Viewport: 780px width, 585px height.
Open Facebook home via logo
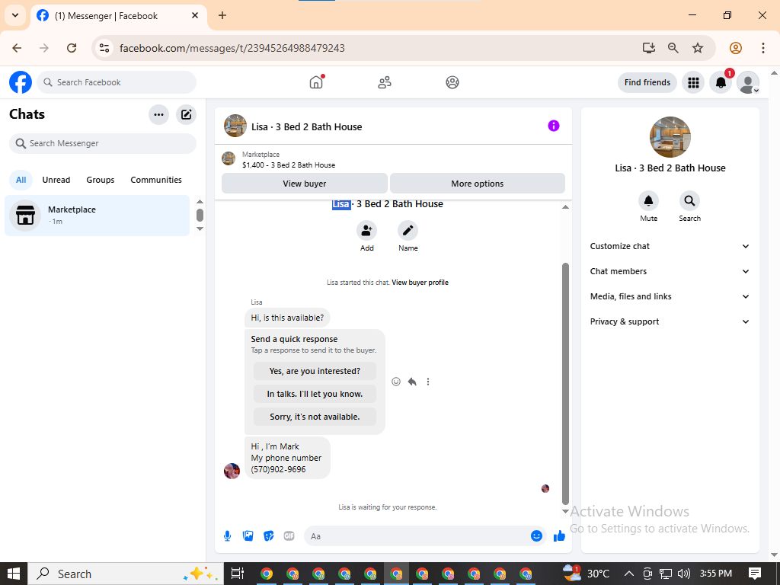(x=21, y=82)
